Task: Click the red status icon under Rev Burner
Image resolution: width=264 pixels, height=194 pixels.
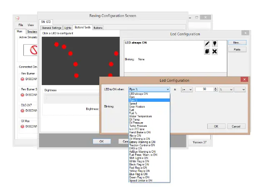Action: (x=23, y=78)
